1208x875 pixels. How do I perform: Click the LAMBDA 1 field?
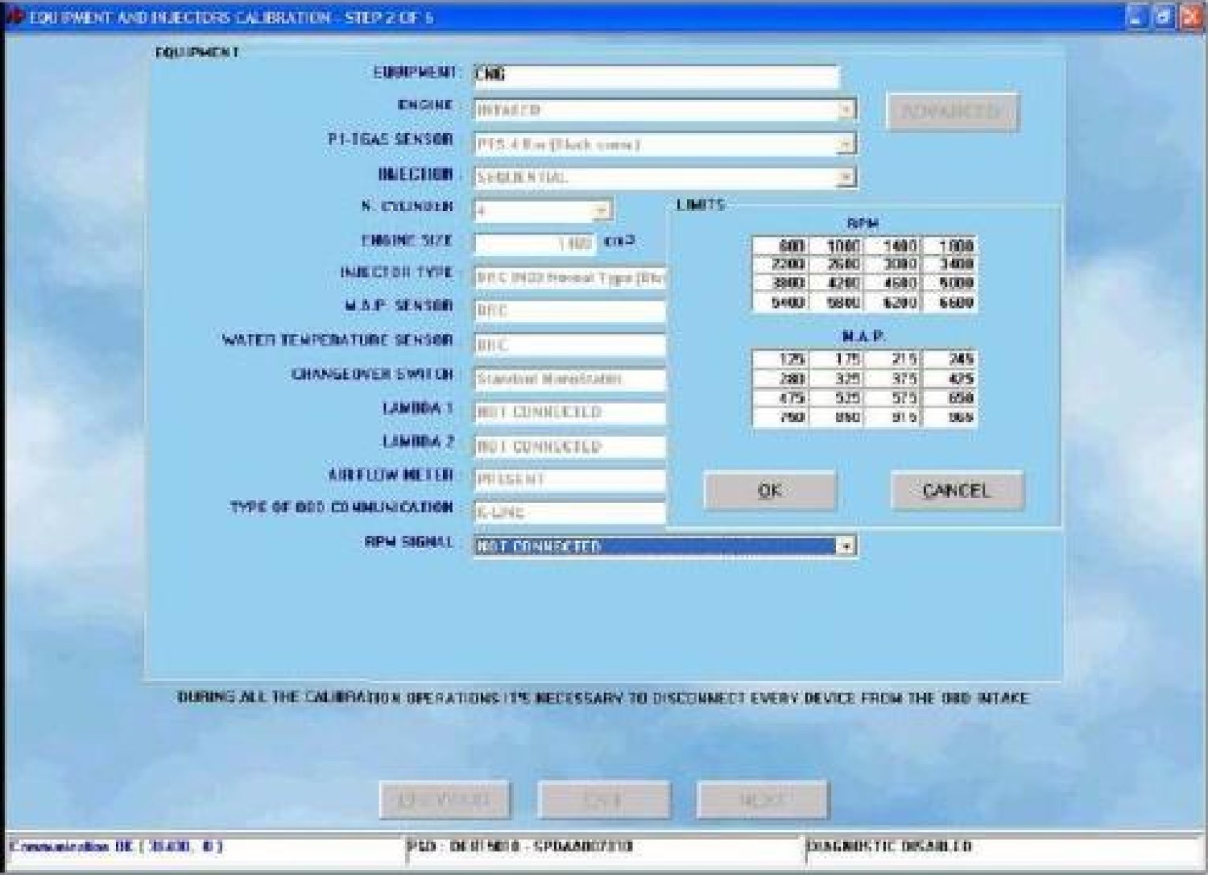pyautogui.click(x=570, y=413)
